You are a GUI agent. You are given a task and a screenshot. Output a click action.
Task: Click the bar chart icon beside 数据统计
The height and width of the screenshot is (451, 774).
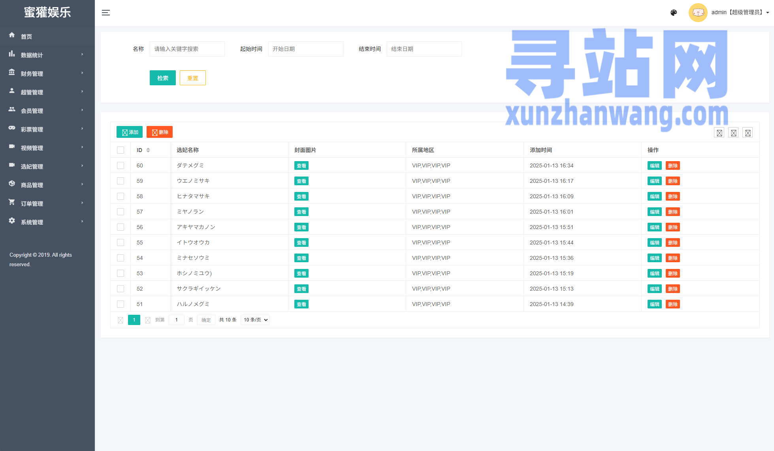(x=12, y=54)
